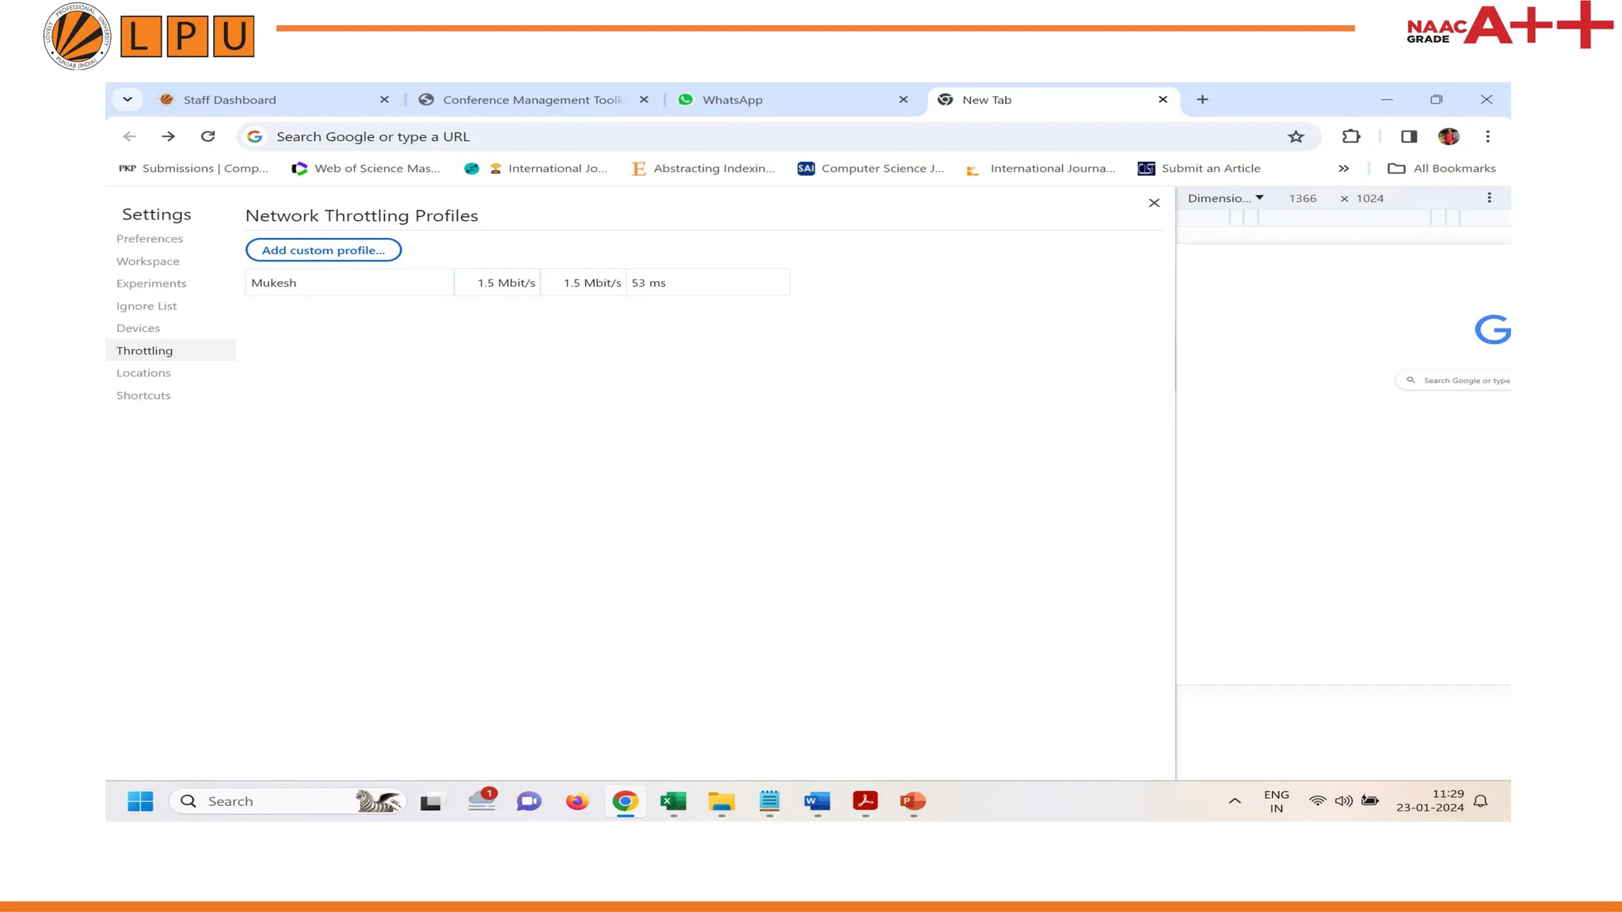Open Experiments settings section
1622x912 pixels.
pyautogui.click(x=151, y=283)
